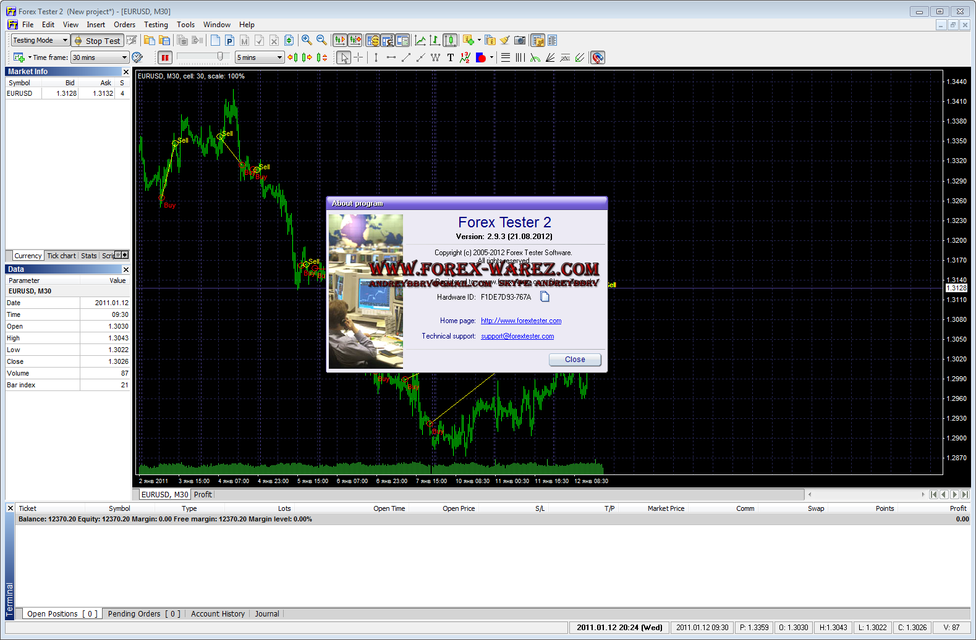Close the About program dialog
Image resolution: width=976 pixels, height=640 pixels.
tap(574, 360)
